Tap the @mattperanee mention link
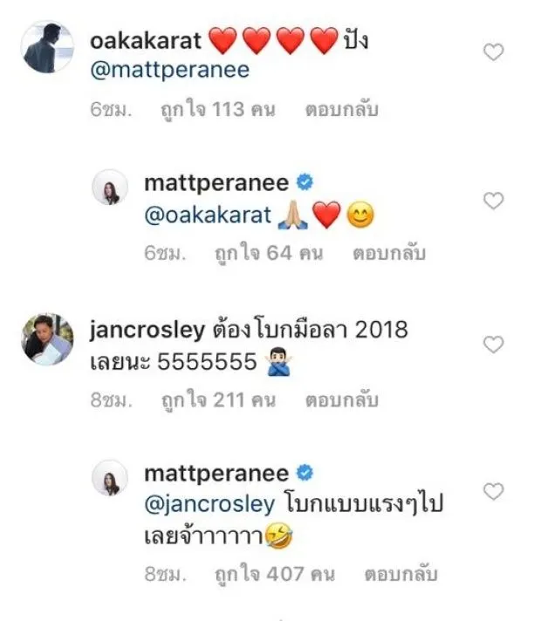This screenshot has height=621, width=541. tap(169, 70)
